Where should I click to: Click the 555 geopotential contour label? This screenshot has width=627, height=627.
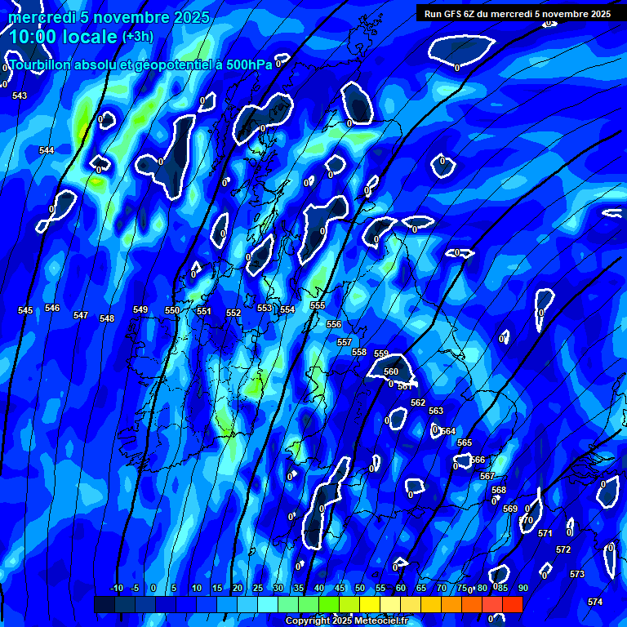click(318, 305)
